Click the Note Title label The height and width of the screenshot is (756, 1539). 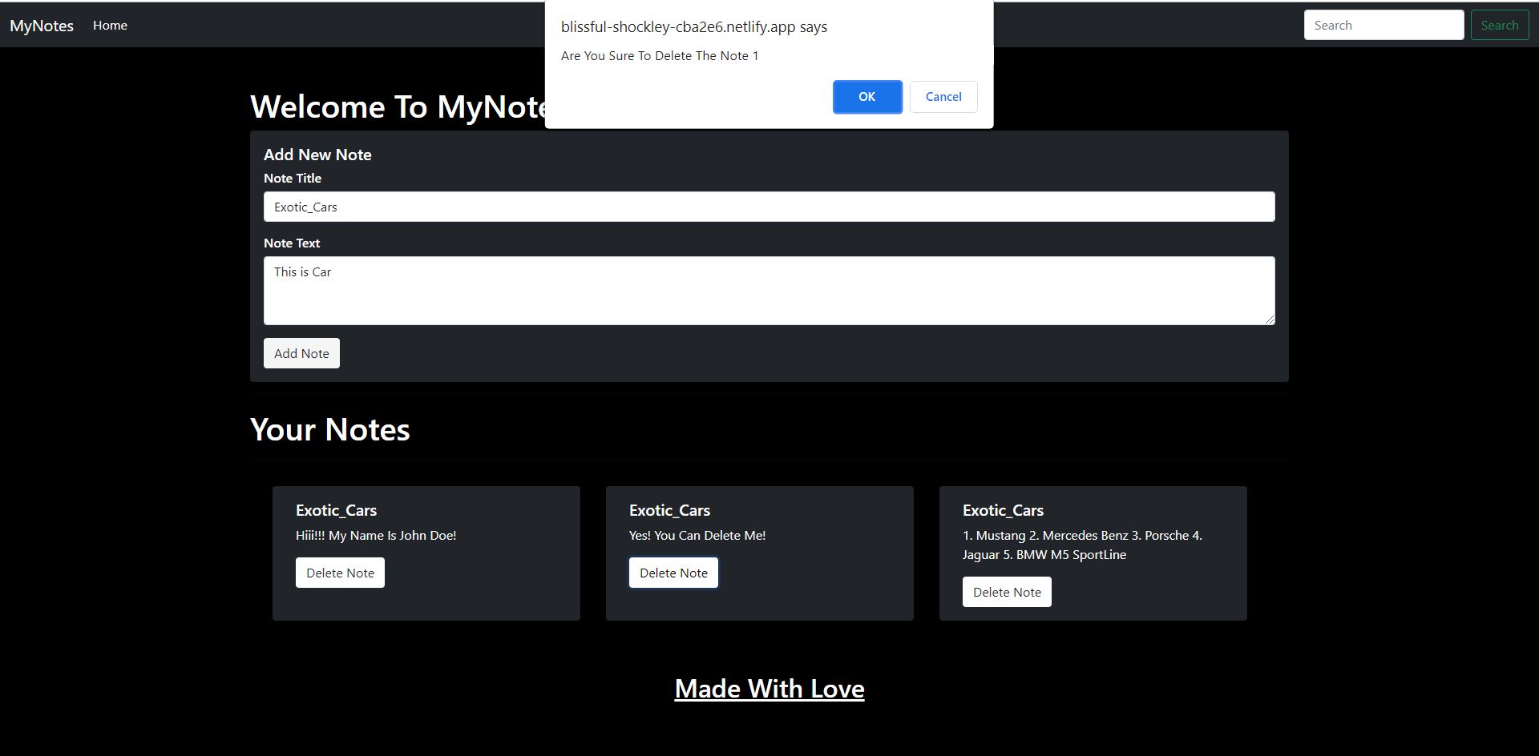[293, 179]
